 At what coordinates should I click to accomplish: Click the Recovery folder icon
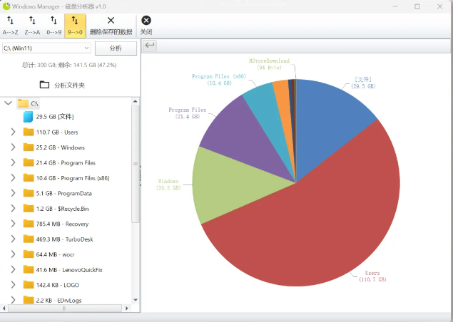(x=29, y=224)
